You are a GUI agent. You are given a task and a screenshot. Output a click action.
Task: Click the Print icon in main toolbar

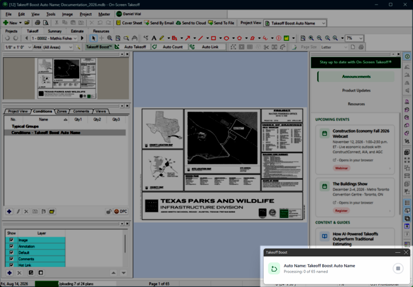click(x=37, y=23)
